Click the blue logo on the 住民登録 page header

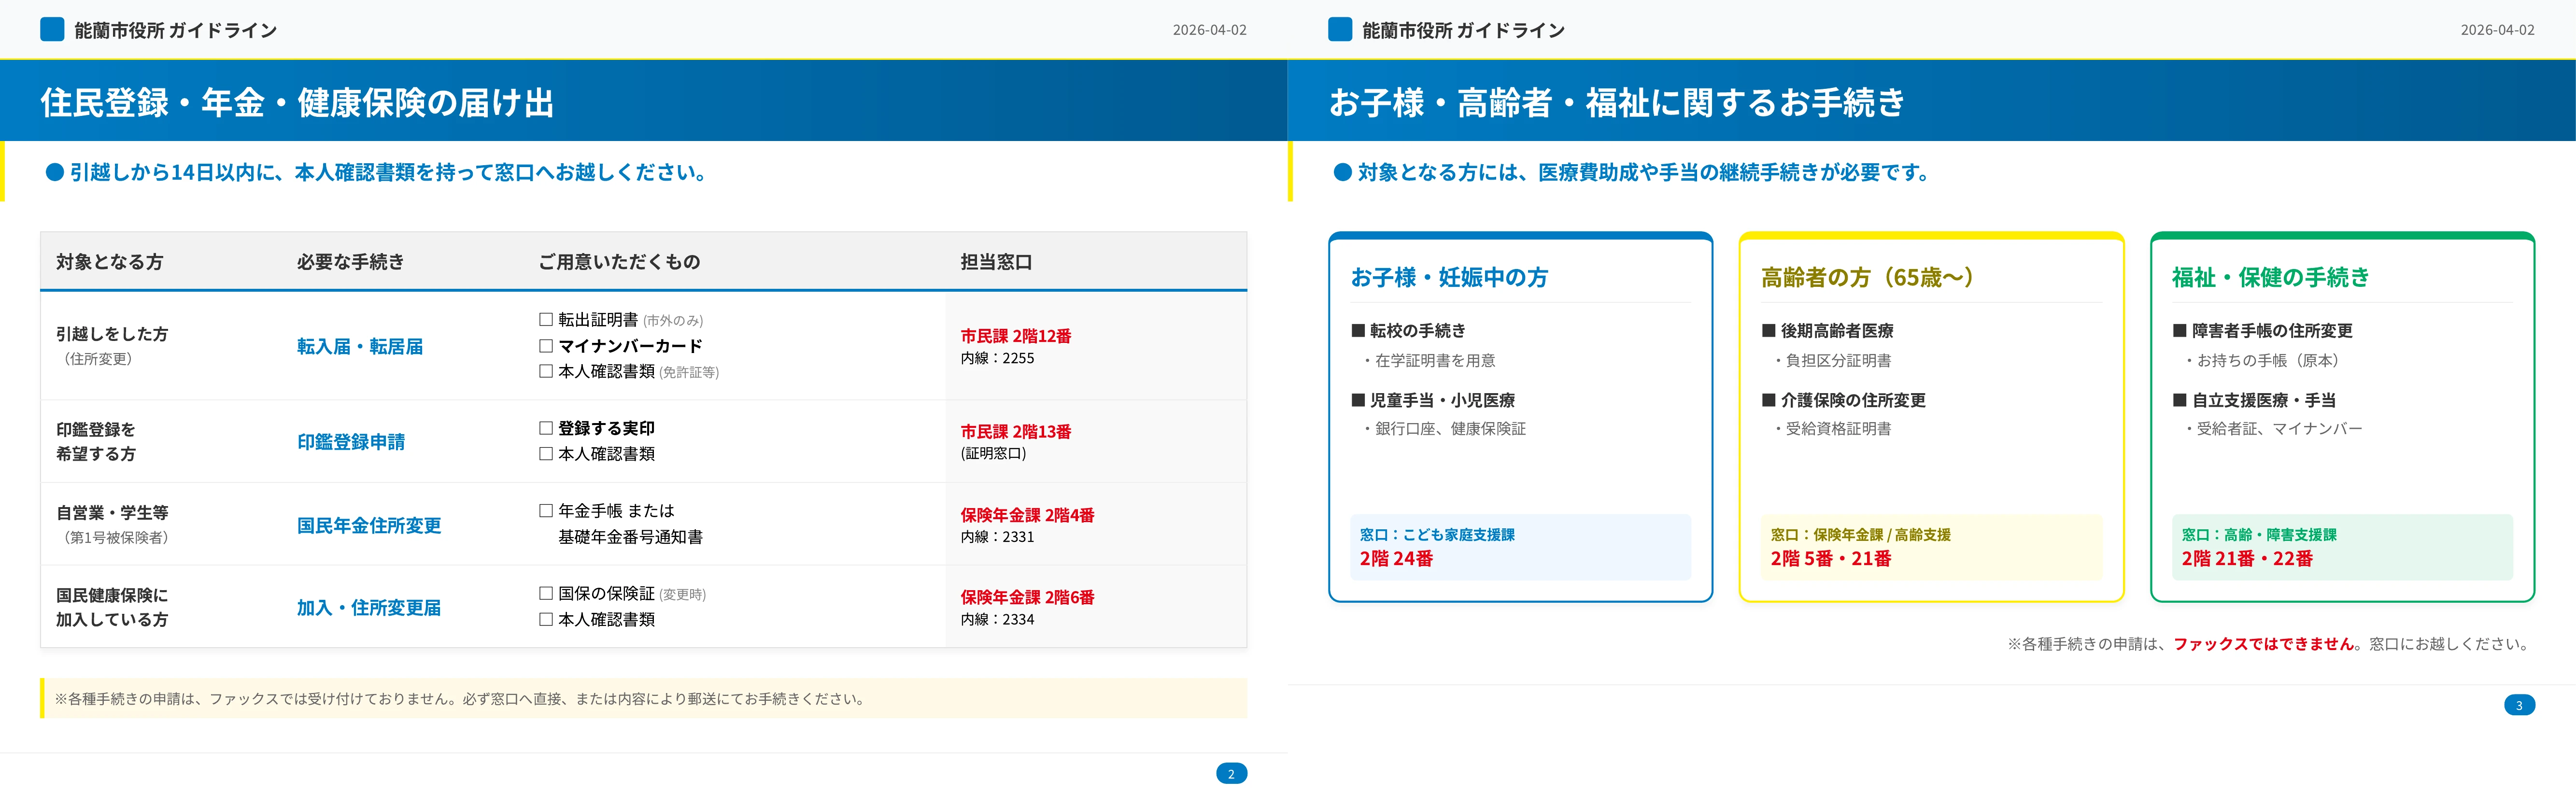(x=52, y=29)
